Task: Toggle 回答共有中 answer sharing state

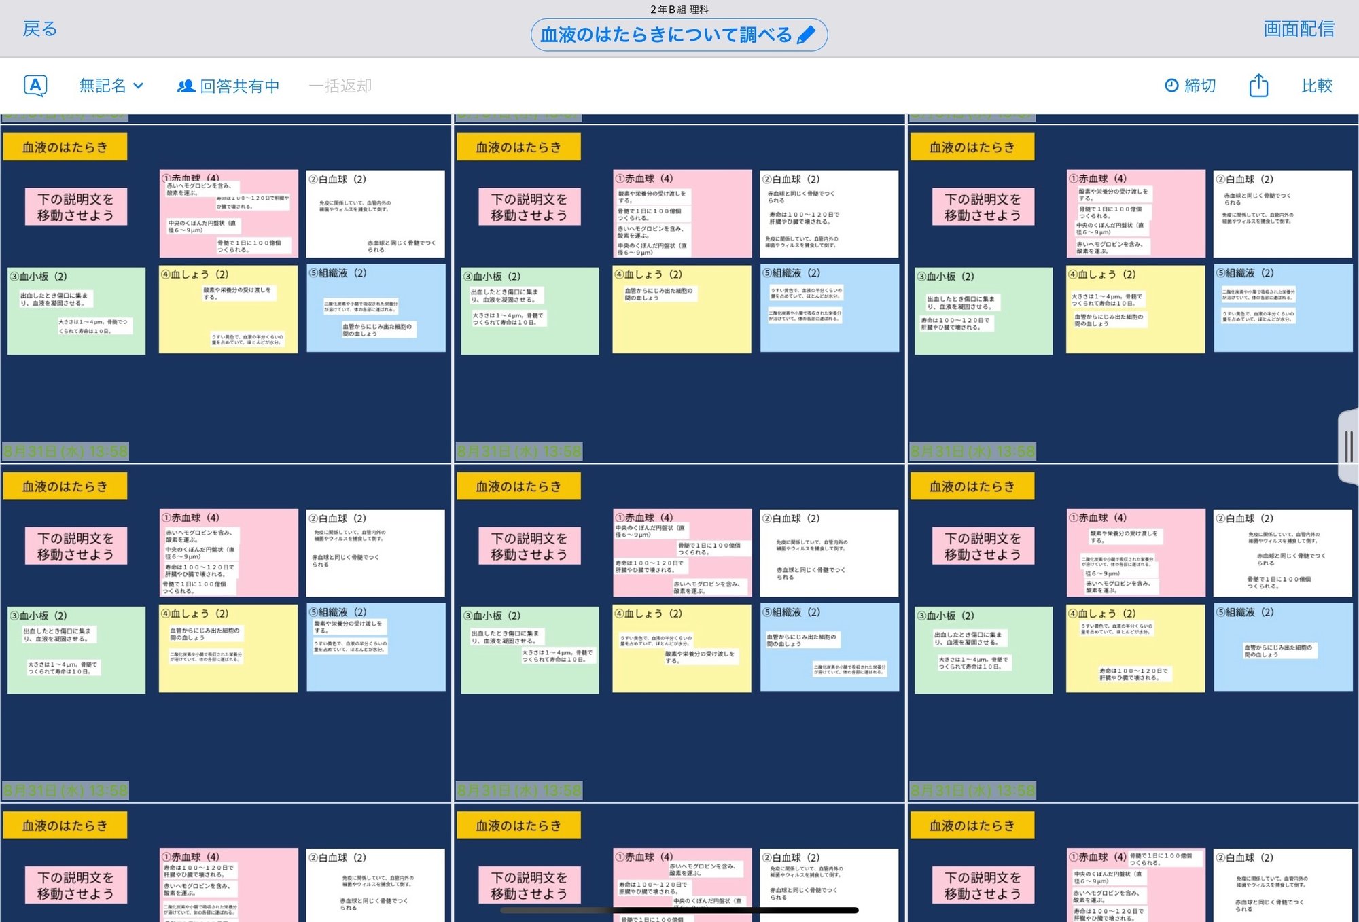Action: point(235,85)
